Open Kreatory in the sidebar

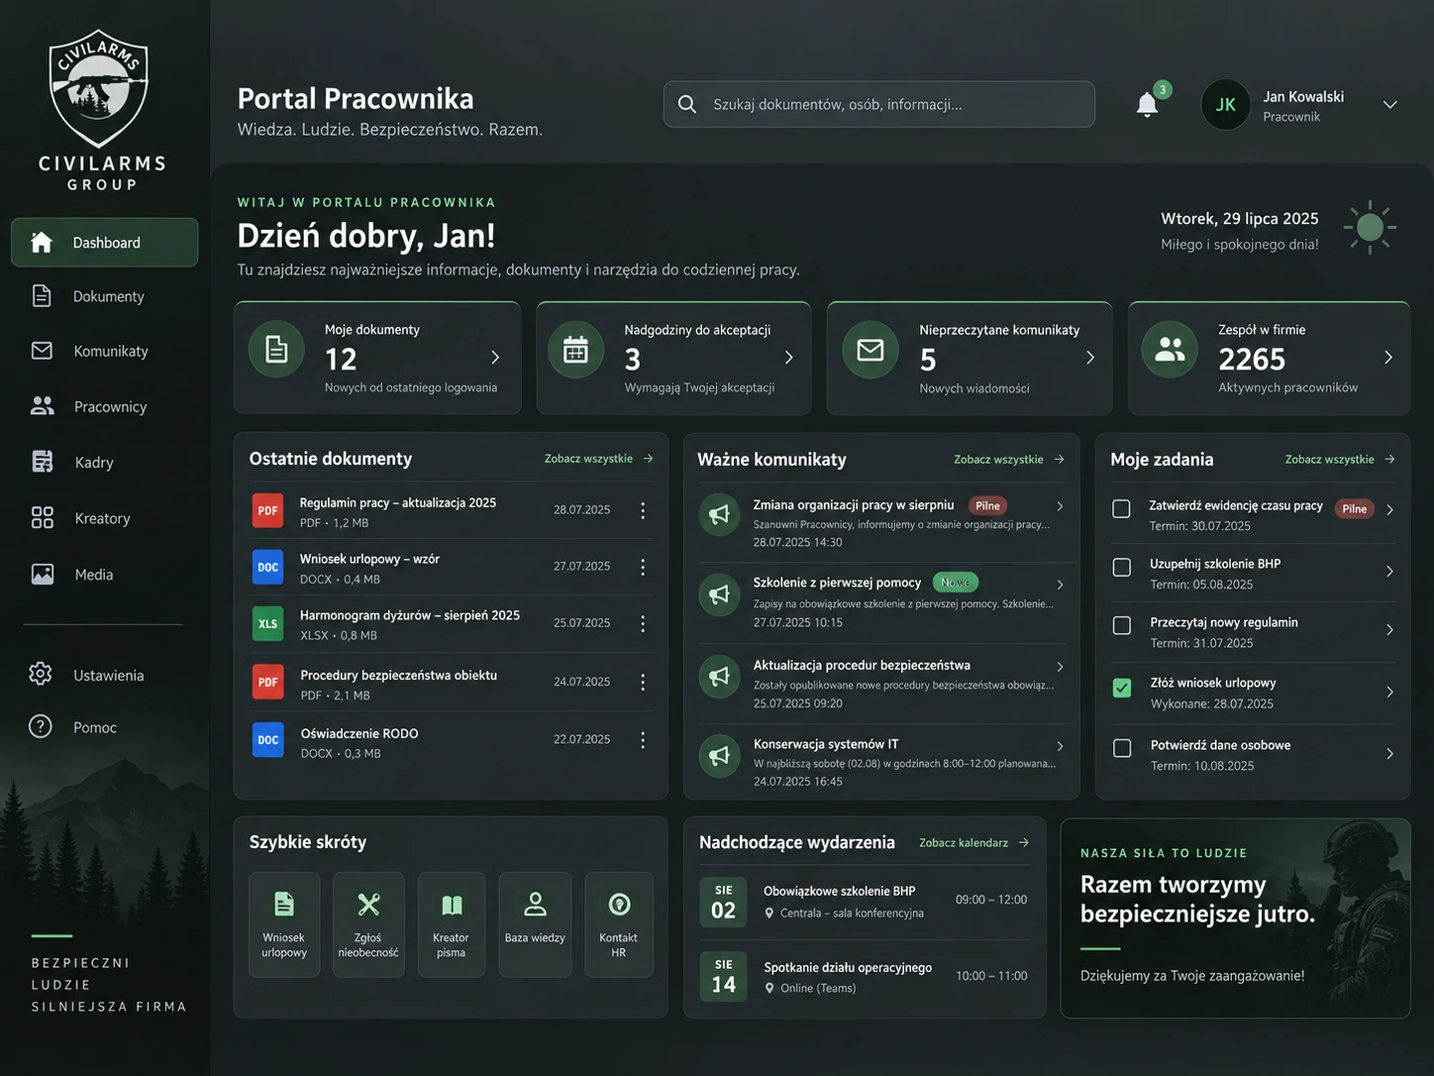tap(104, 518)
